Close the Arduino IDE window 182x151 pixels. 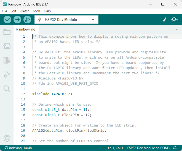click(x=175, y=4)
